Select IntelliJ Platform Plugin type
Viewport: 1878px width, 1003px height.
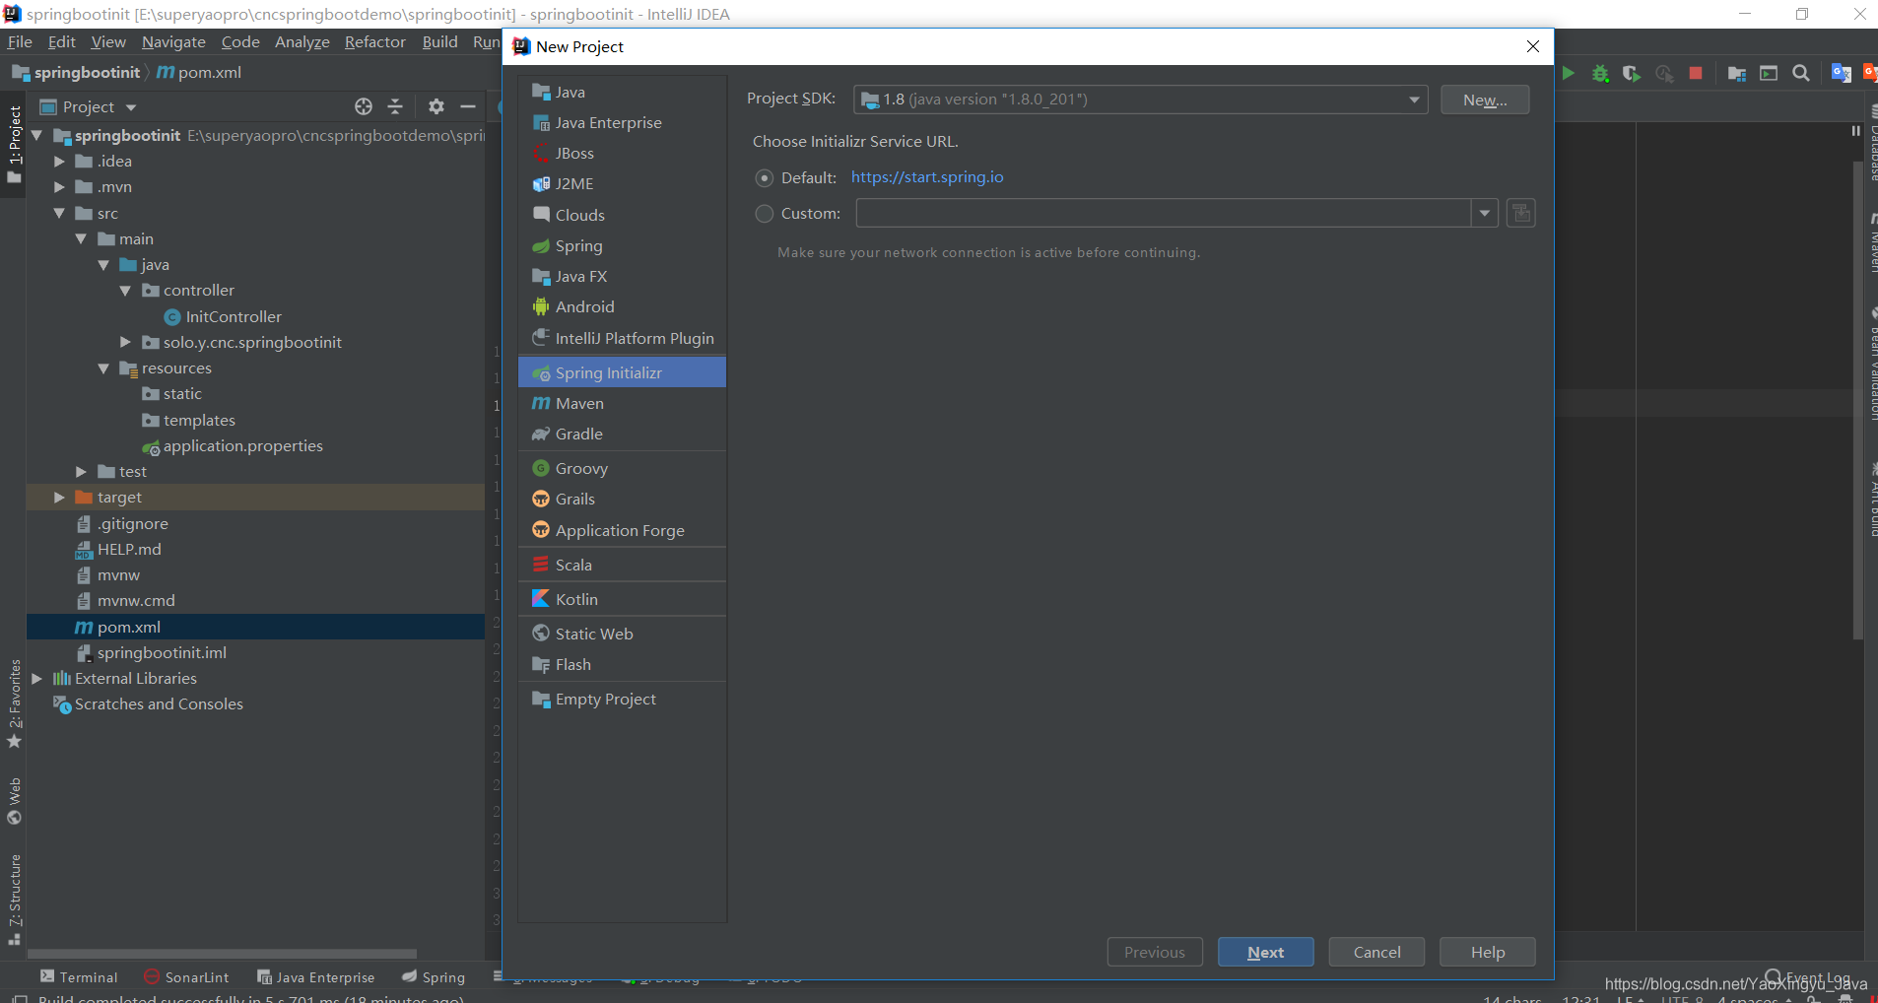coord(622,338)
